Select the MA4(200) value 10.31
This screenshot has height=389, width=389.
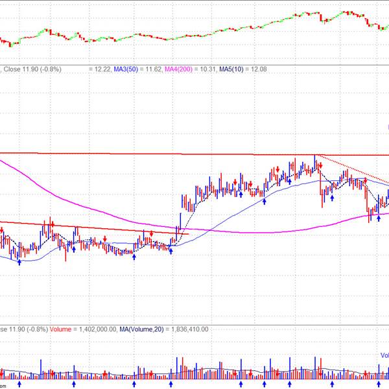point(207,69)
